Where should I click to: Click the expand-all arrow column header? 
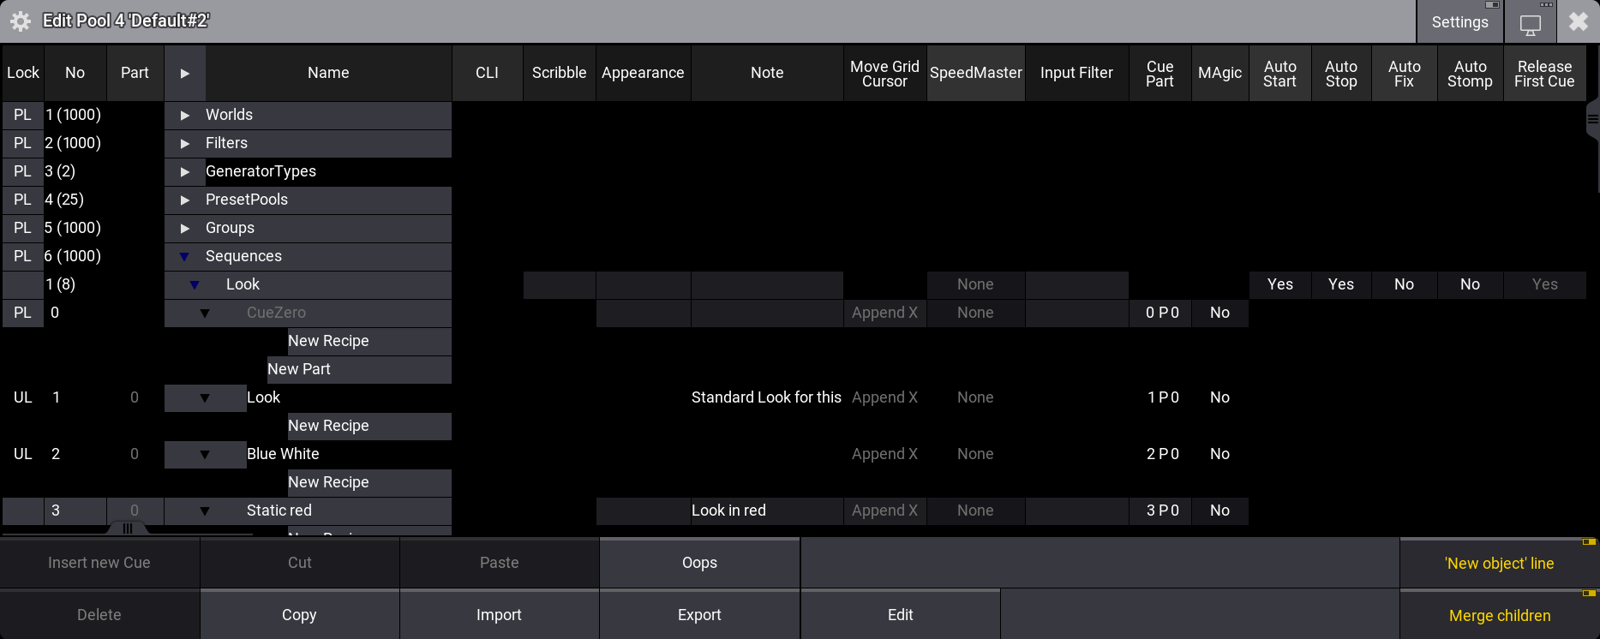pos(184,74)
